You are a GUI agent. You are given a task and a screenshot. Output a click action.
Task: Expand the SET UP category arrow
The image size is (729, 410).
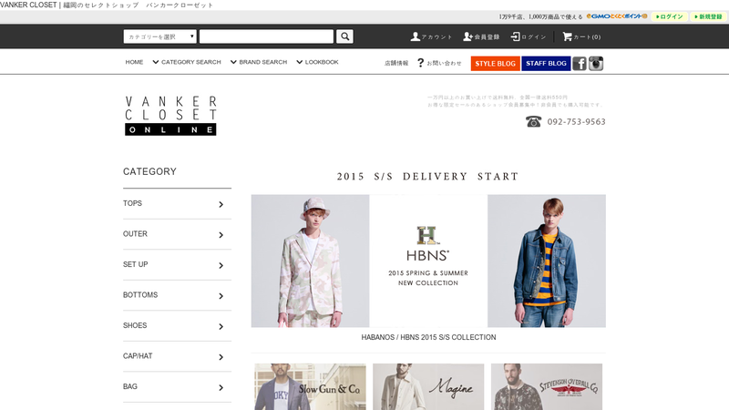pyautogui.click(x=221, y=265)
